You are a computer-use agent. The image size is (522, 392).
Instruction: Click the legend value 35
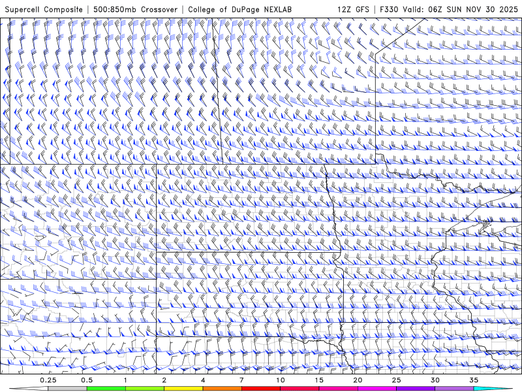point(474,380)
